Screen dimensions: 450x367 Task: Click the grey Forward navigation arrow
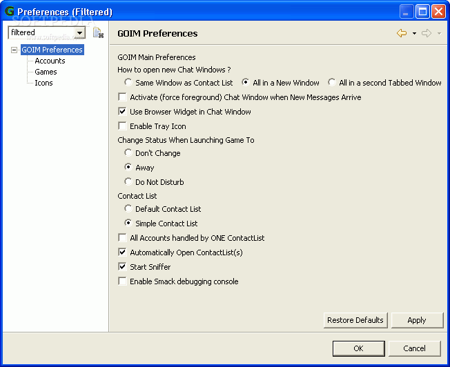coord(427,33)
